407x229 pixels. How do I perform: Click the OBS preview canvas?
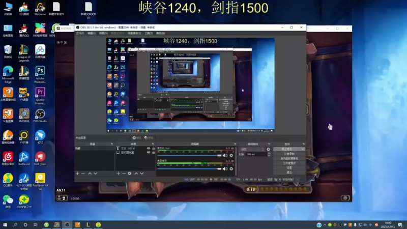coord(190,85)
